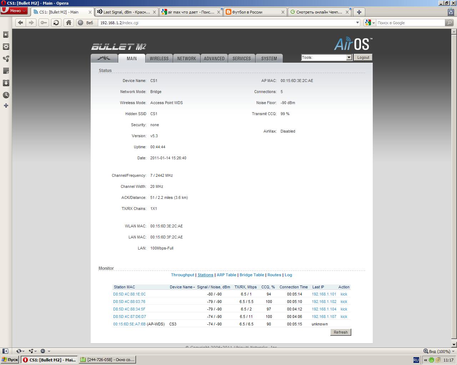Open the Log monitor link

[288, 275]
